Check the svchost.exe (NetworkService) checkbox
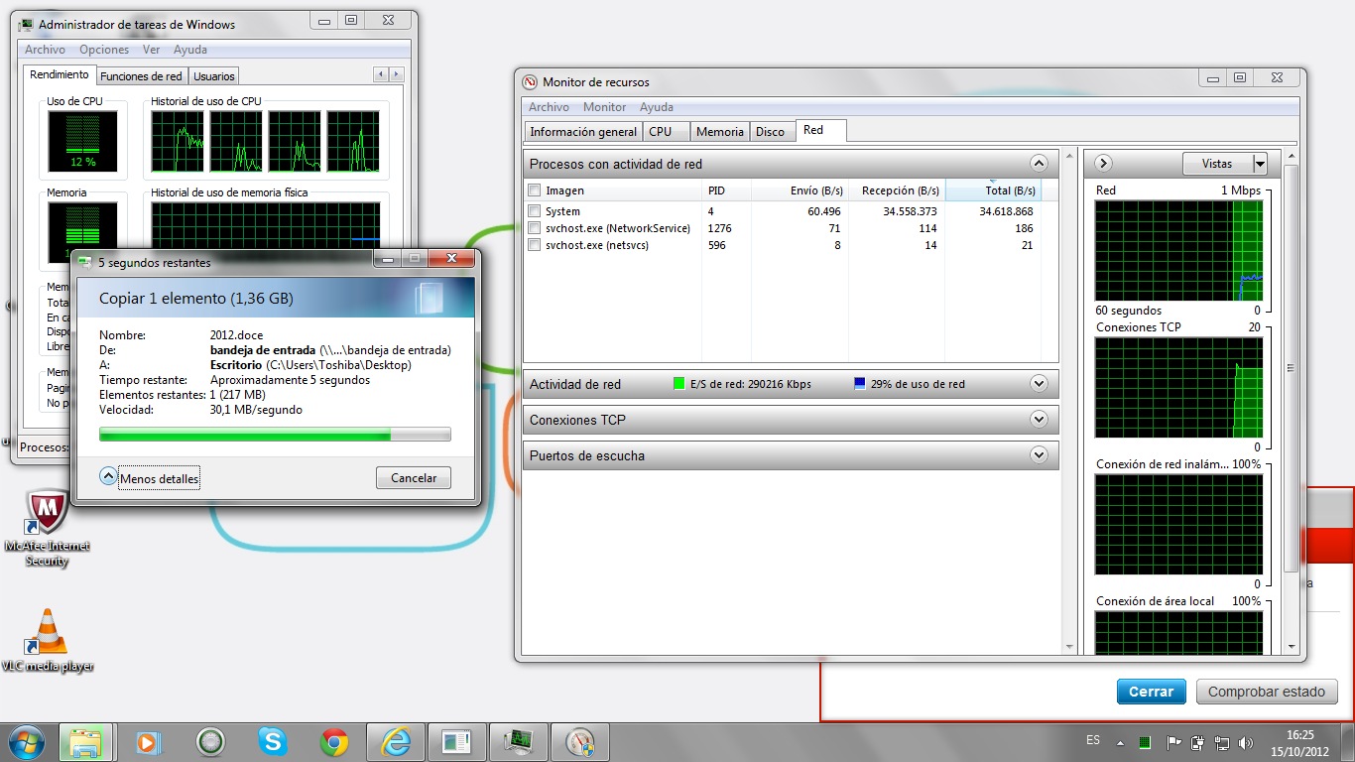The width and height of the screenshot is (1355, 762). [535, 228]
